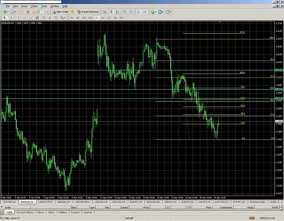Expand the Templates dropdown arrow
Image resolution: width=284 pixels, height=221 pixels.
pyautogui.click(x=171, y=12)
